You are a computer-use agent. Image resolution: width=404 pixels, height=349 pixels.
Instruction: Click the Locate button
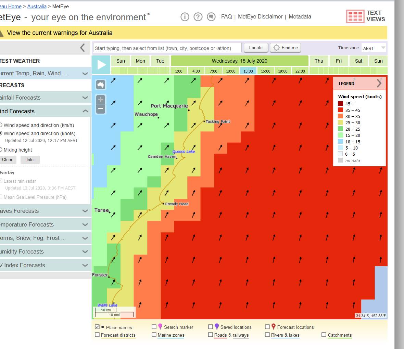(x=256, y=48)
